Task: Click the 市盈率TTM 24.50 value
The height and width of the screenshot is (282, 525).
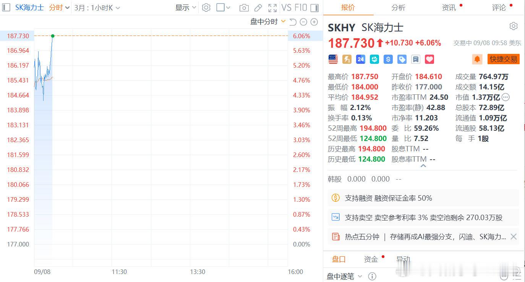Action: tap(439, 97)
